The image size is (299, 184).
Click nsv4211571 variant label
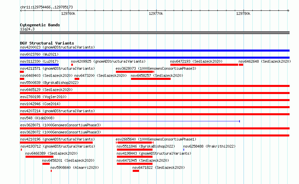tap(57, 68)
